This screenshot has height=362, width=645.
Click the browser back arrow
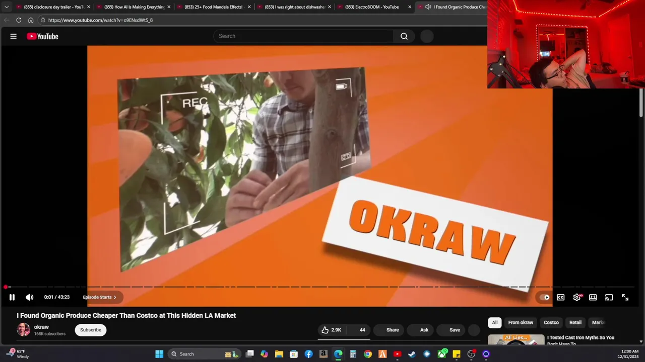pos(7,20)
